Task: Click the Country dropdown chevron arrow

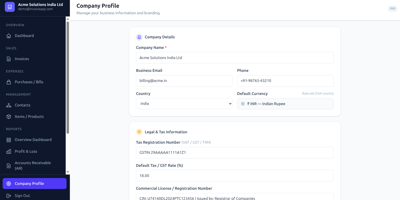Action: point(230,104)
